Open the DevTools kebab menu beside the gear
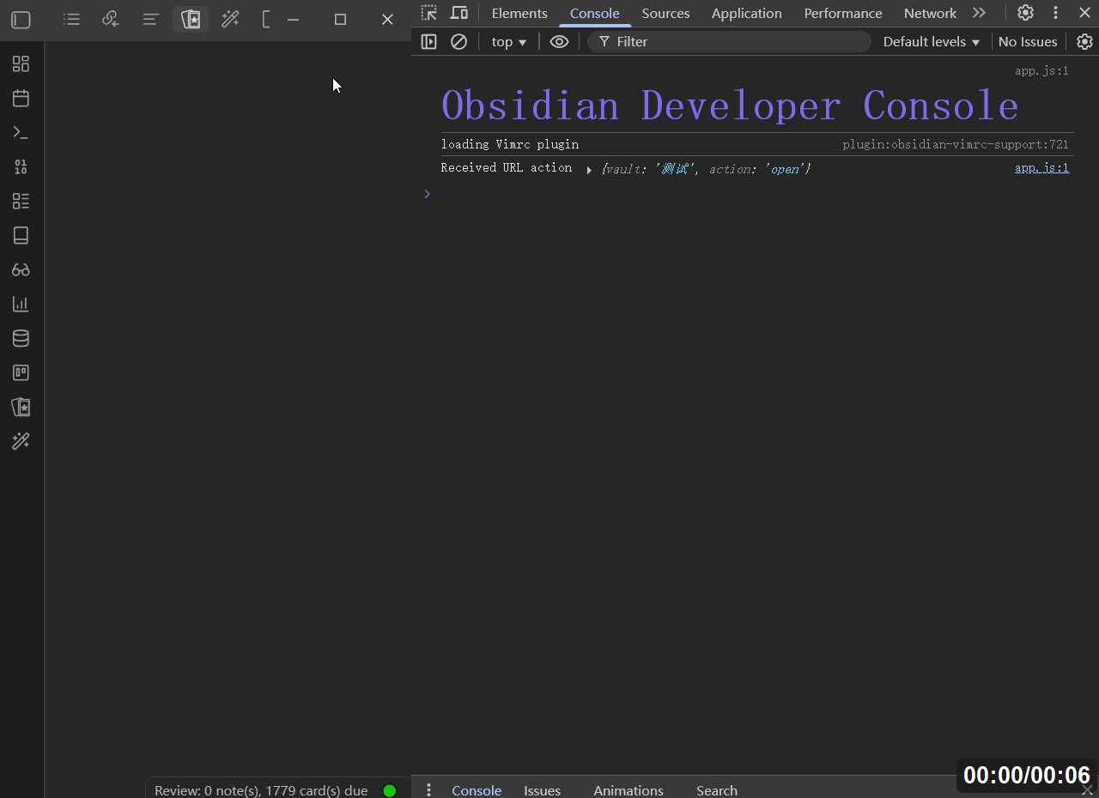The height and width of the screenshot is (798, 1099). click(1055, 13)
